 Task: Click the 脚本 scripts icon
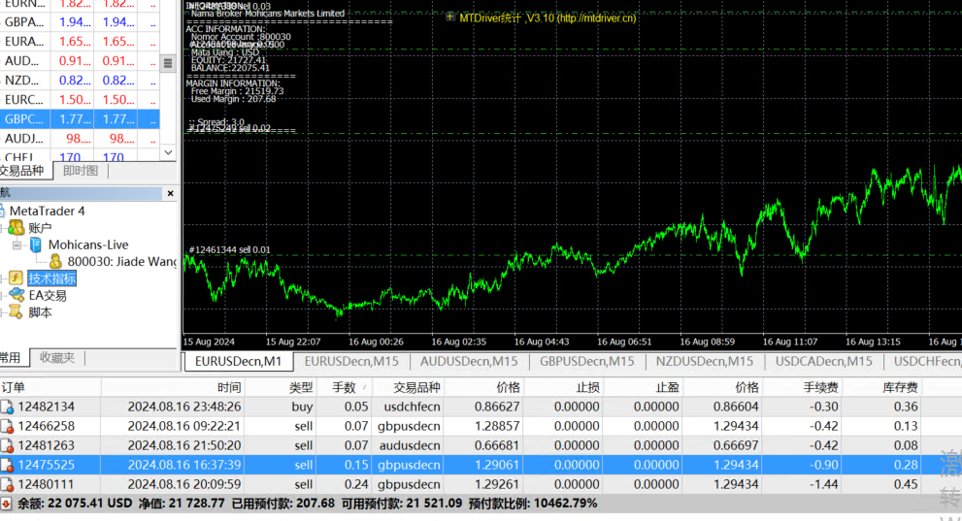tap(17, 312)
